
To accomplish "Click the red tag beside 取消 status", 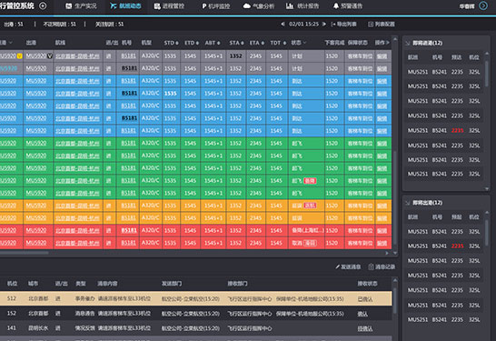I will pos(310,243).
